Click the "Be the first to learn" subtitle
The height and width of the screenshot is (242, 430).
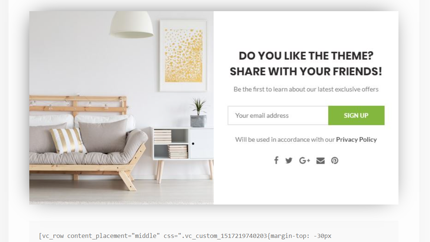[306, 89]
